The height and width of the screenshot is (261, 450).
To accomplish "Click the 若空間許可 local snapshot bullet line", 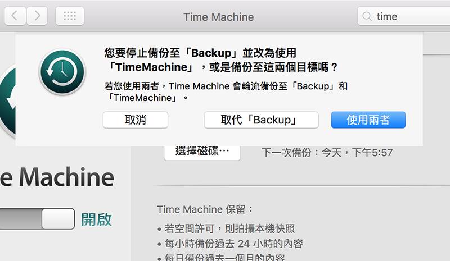I will [x=226, y=228].
